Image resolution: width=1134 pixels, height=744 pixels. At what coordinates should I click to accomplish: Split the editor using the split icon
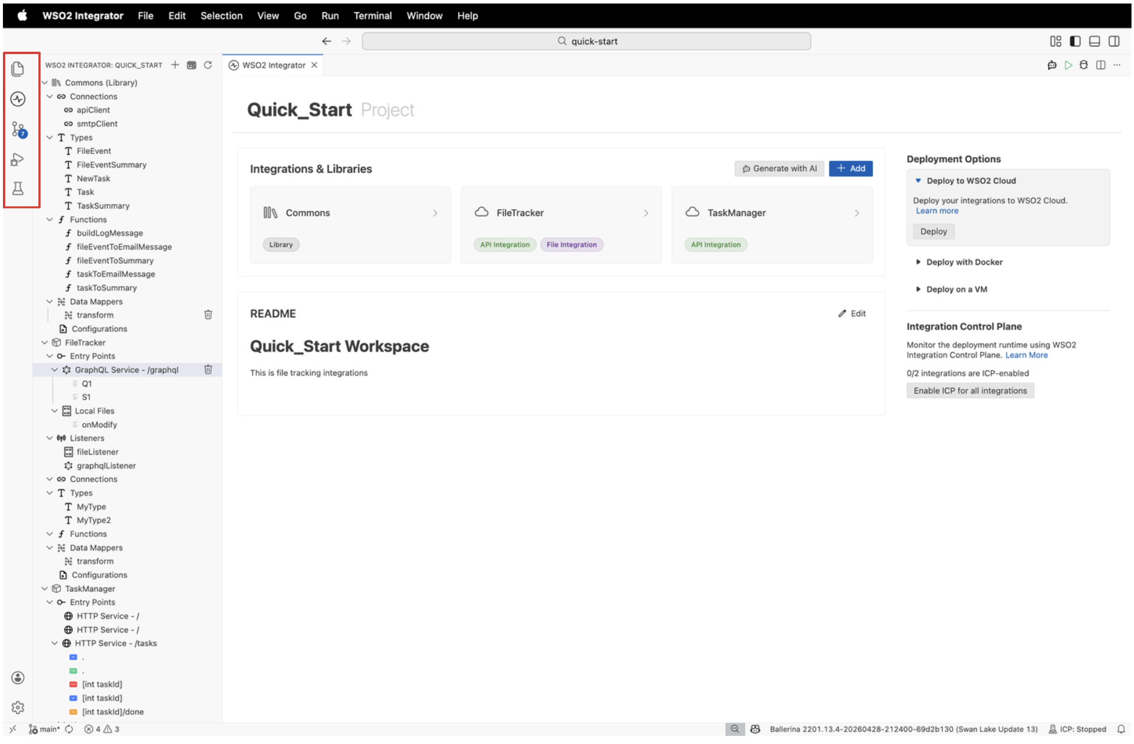point(1101,65)
